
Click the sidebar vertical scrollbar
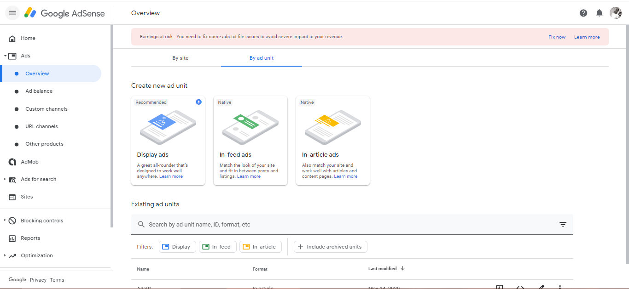pyautogui.click(x=112, y=126)
